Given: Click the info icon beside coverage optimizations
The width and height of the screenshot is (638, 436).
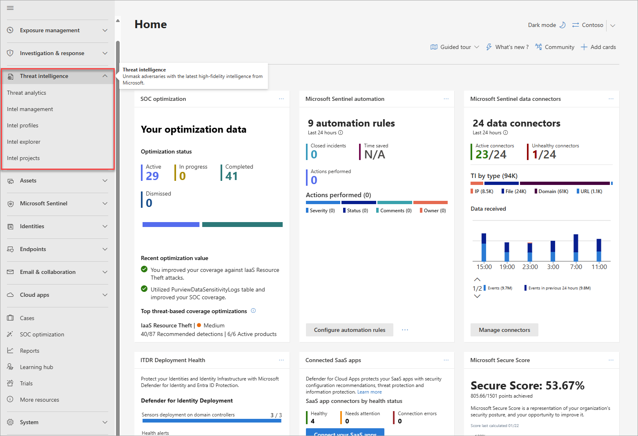Looking at the screenshot, I should click(253, 311).
